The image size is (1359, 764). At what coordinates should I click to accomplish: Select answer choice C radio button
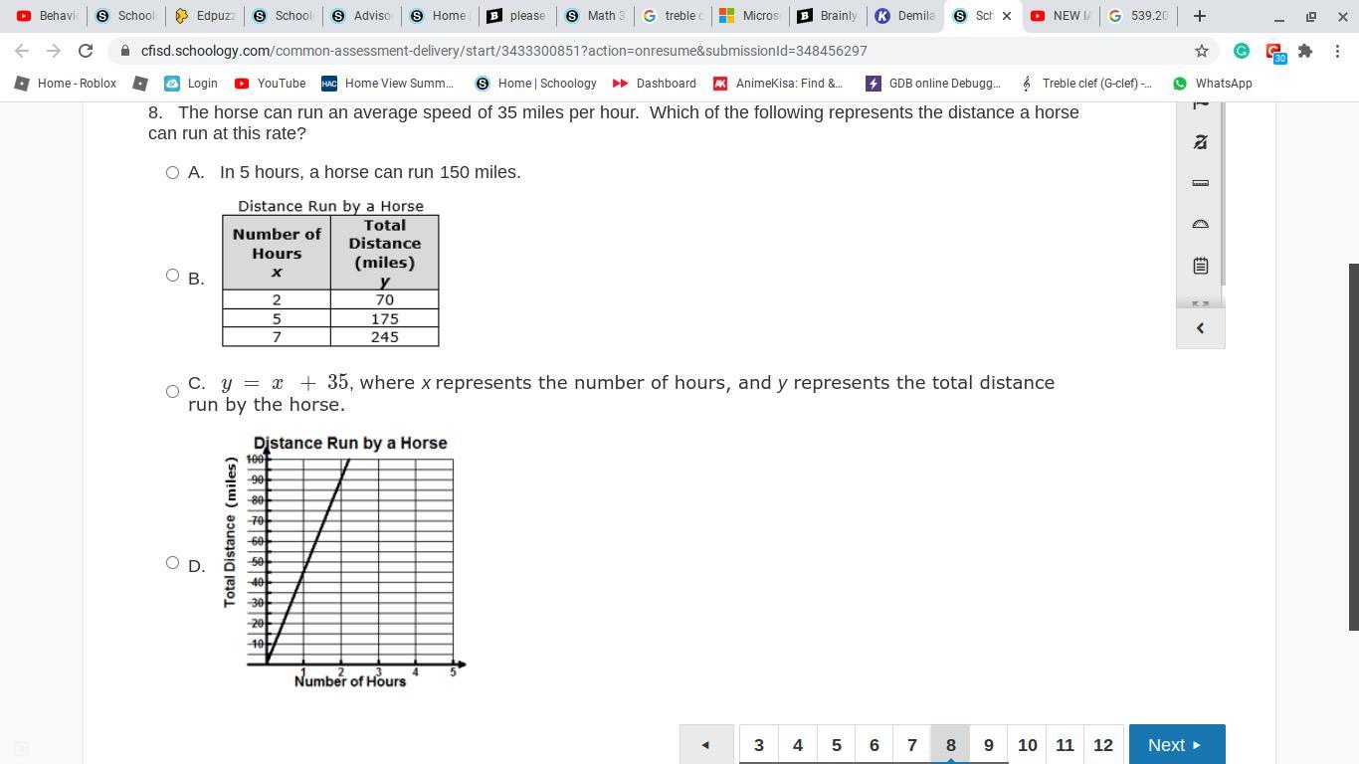click(x=172, y=392)
